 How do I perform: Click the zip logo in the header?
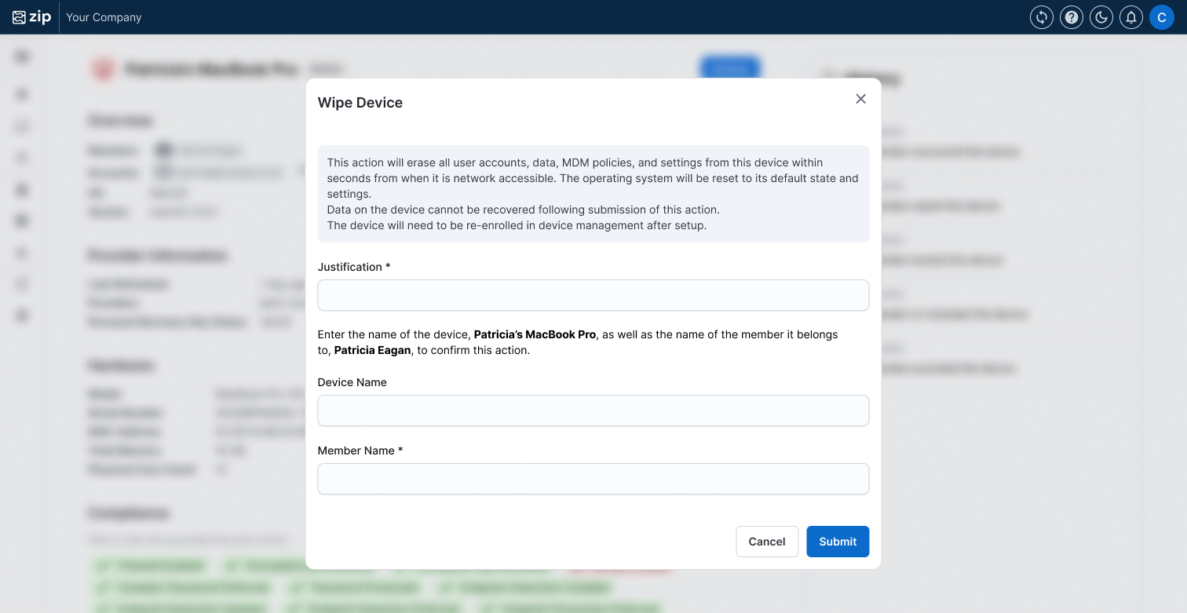[x=31, y=17]
